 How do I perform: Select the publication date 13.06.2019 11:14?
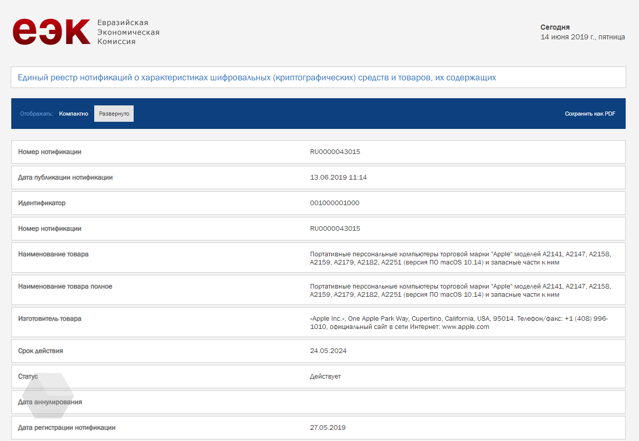[338, 178]
